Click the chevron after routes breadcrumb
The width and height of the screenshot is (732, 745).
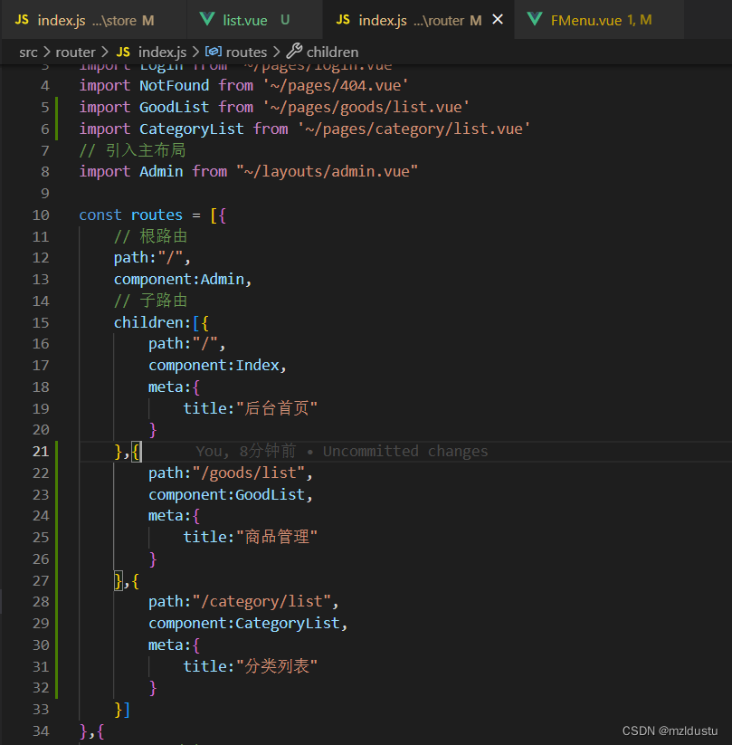click(x=277, y=53)
